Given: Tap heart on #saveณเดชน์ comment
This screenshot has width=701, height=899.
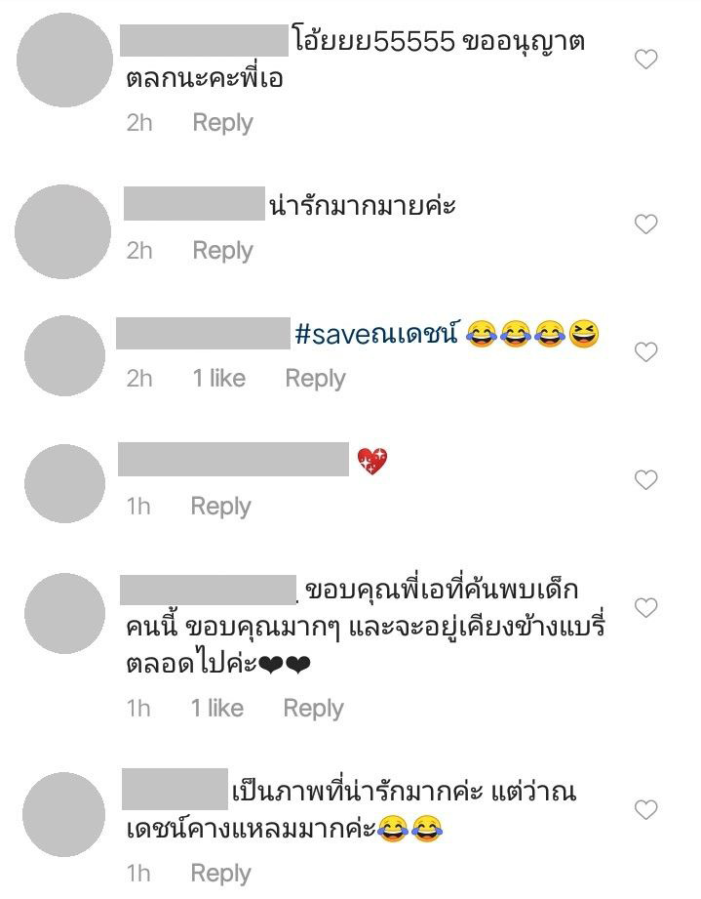Looking at the screenshot, I should tap(646, 351).
